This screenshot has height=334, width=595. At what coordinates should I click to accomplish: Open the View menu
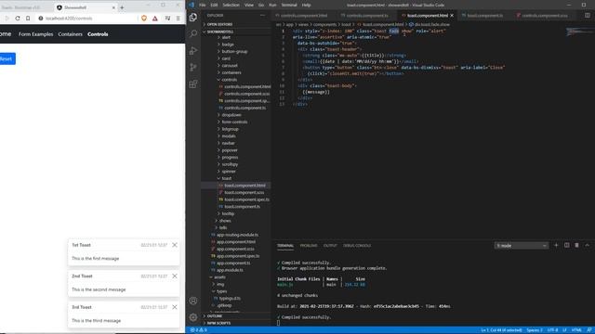coord(249,5)
